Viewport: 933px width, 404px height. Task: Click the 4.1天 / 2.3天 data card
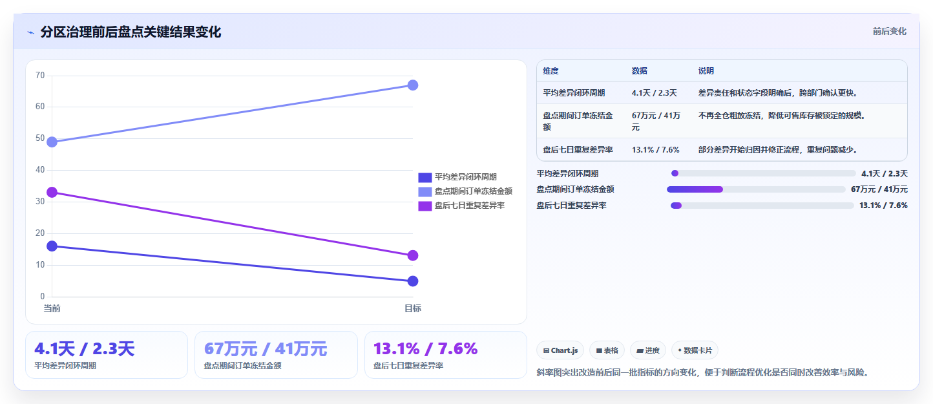click(107, 355)
